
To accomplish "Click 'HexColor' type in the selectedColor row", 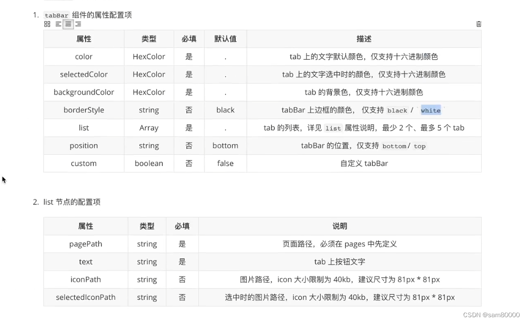I will [x=149, y=74].
